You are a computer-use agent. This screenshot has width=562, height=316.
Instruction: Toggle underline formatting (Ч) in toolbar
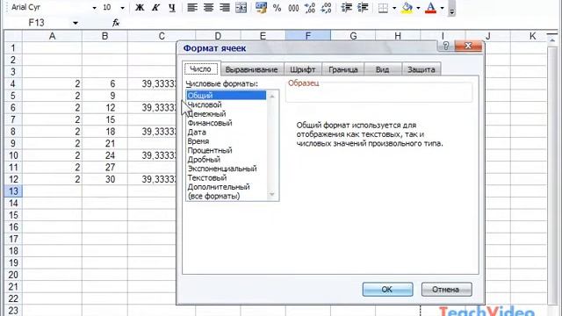[x=172, y=8]
